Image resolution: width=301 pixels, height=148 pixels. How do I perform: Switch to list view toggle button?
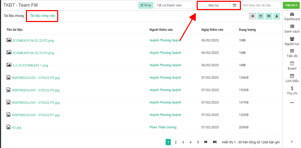click(252, 16)
